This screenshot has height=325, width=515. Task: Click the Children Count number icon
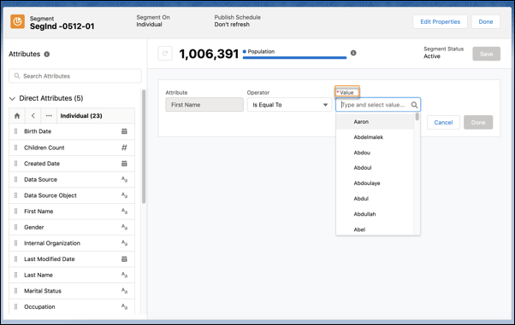[124, 148]
